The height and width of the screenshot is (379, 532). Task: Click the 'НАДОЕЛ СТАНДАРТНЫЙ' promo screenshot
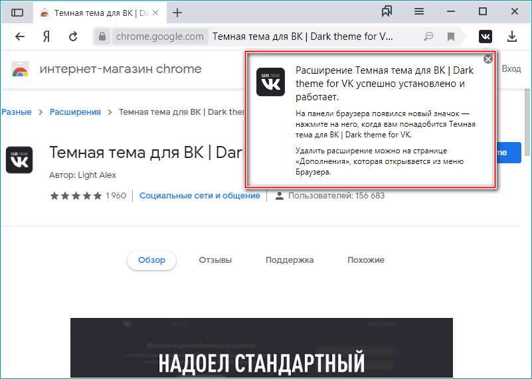coord(262,348)
